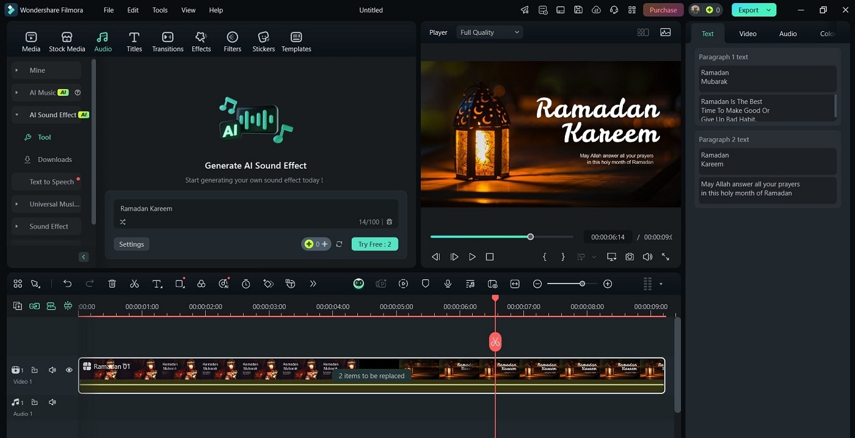Edit the Ramadan Mubarak text box

tap(768, 78)
